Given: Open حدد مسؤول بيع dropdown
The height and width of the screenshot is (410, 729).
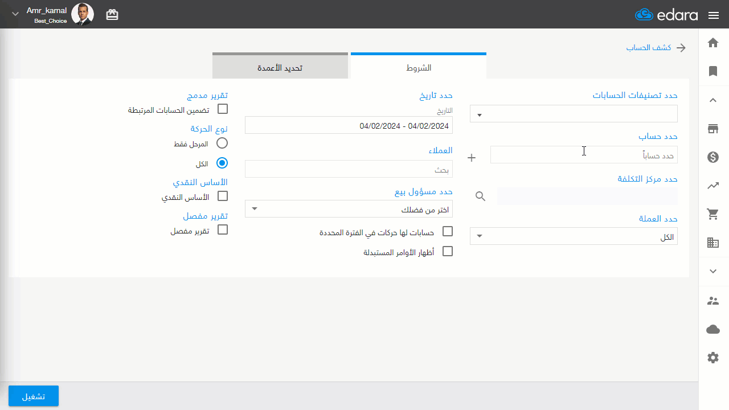Looking at the screenshot, I should click(349, 209).
